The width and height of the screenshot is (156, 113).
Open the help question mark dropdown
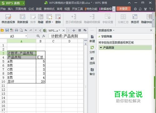pyautogui.click(x=151, y=9)
